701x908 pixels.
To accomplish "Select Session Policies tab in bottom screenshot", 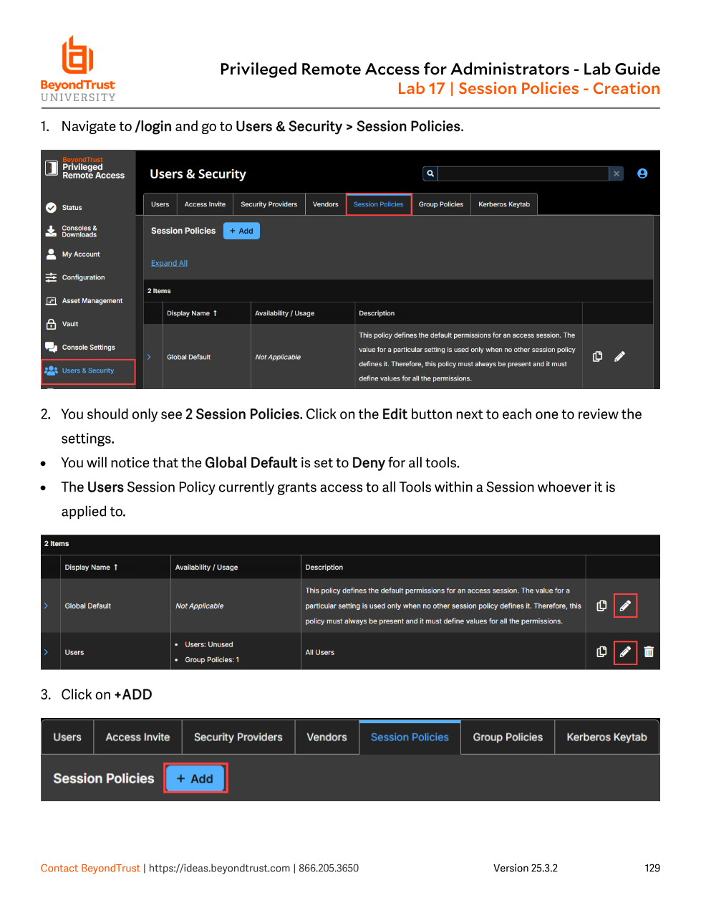I will click(x=410, y=737).
